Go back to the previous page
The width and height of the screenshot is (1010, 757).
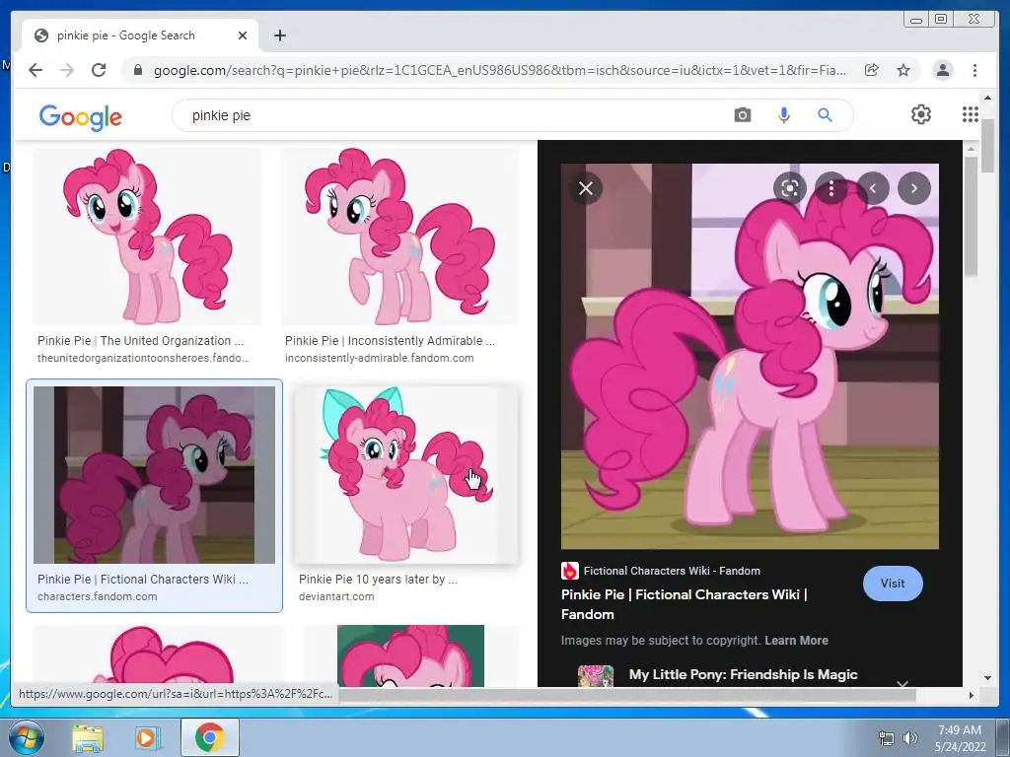point(36,70)
